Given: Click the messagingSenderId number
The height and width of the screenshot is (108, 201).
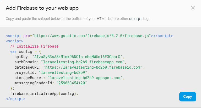Looking at the screenshot, I should click(x=72, y=83).
